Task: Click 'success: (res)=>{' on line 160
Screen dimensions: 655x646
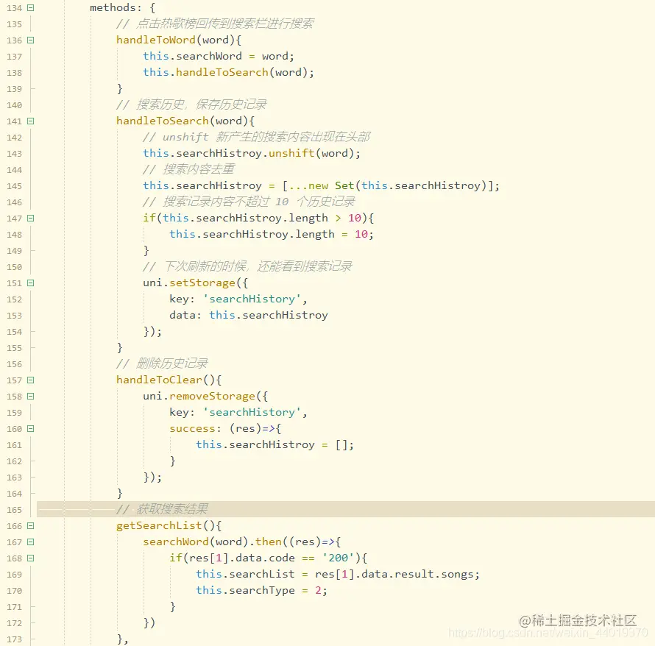Action: pyautogui.click(x=225, y=428)
